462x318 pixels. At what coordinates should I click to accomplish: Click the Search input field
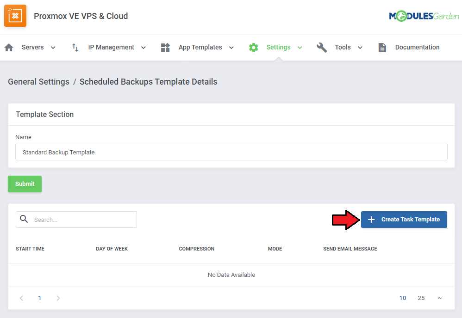pyautogui.click(x=76, y=220)
